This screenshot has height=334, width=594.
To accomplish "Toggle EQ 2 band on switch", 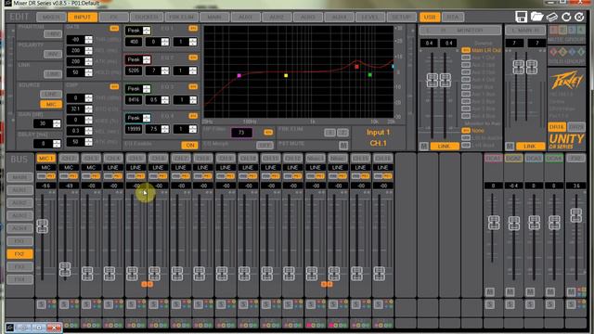I will [193, 58].
